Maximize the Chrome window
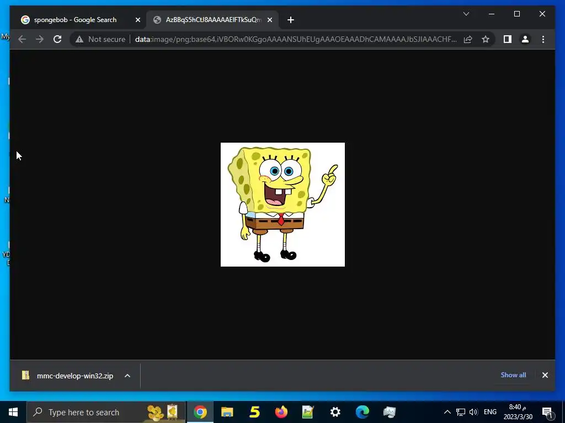 516,14
